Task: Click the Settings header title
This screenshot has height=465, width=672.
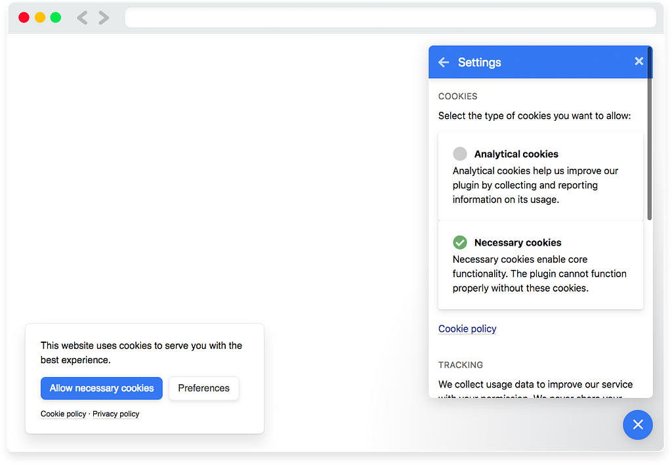Action: click(479, 62)
